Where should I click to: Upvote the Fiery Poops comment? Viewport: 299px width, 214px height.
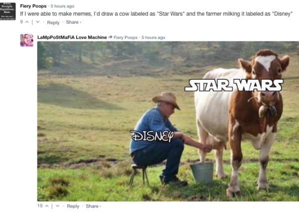click(27, 22)
